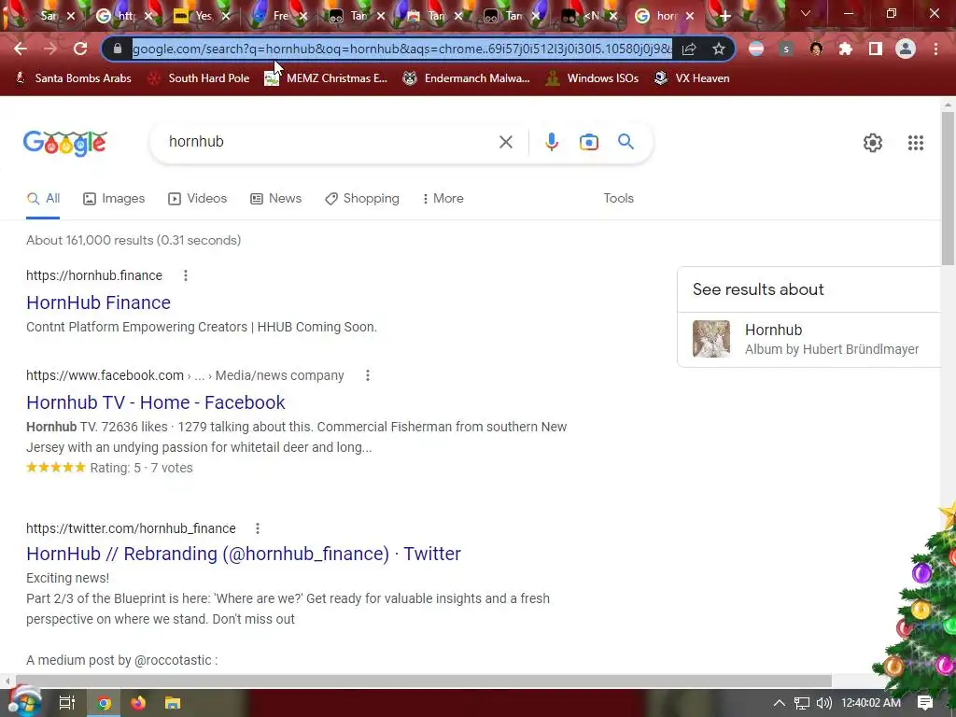
Task: Expand the More search filters menu
Action: pyautogui.click(x=443, y=198)
